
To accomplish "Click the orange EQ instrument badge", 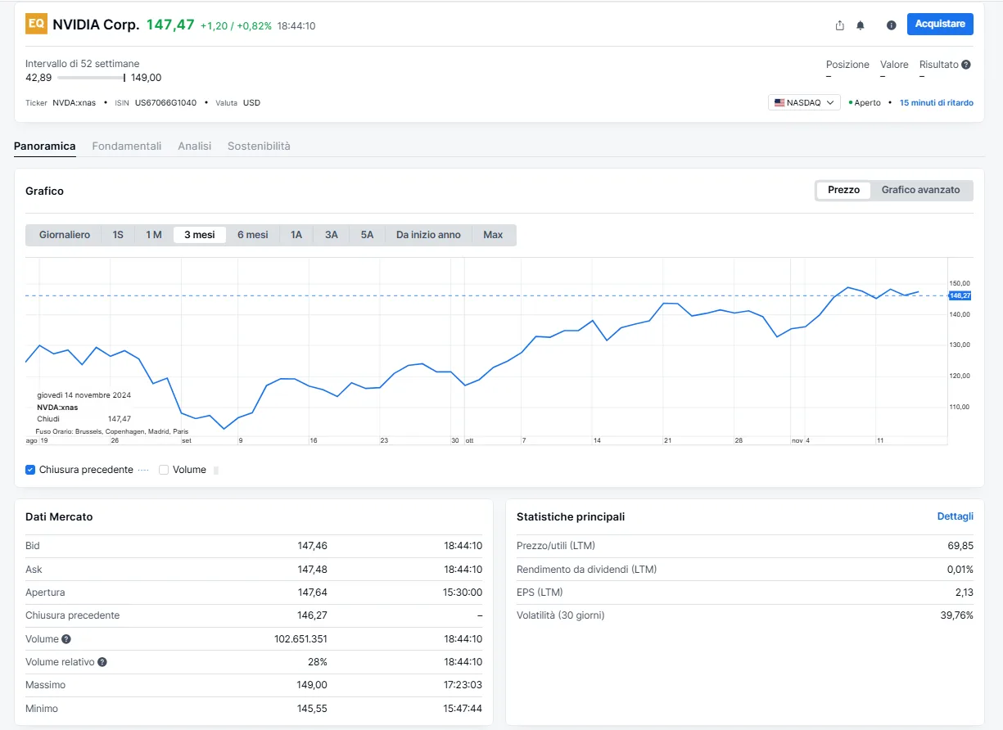I will coord(36,24).
